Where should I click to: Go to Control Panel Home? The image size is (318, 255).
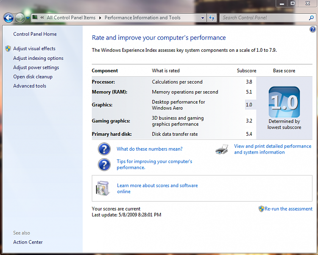pyautogui.click(x=35, y=34)
